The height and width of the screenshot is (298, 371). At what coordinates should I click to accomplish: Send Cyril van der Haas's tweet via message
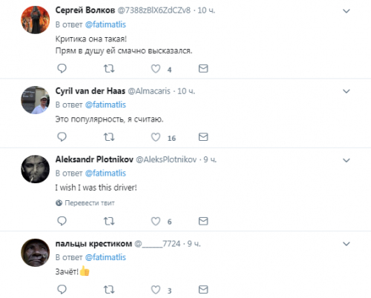pos(203,137)
